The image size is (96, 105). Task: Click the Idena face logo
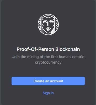click(48, 25)
